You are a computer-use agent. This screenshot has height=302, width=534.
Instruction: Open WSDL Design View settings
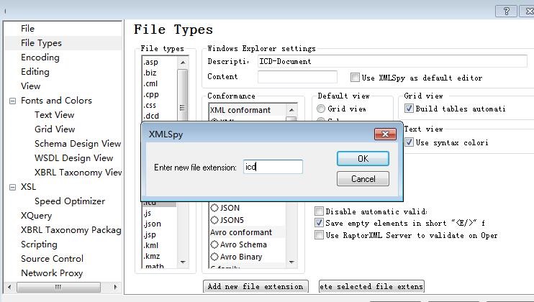(73, 157)
